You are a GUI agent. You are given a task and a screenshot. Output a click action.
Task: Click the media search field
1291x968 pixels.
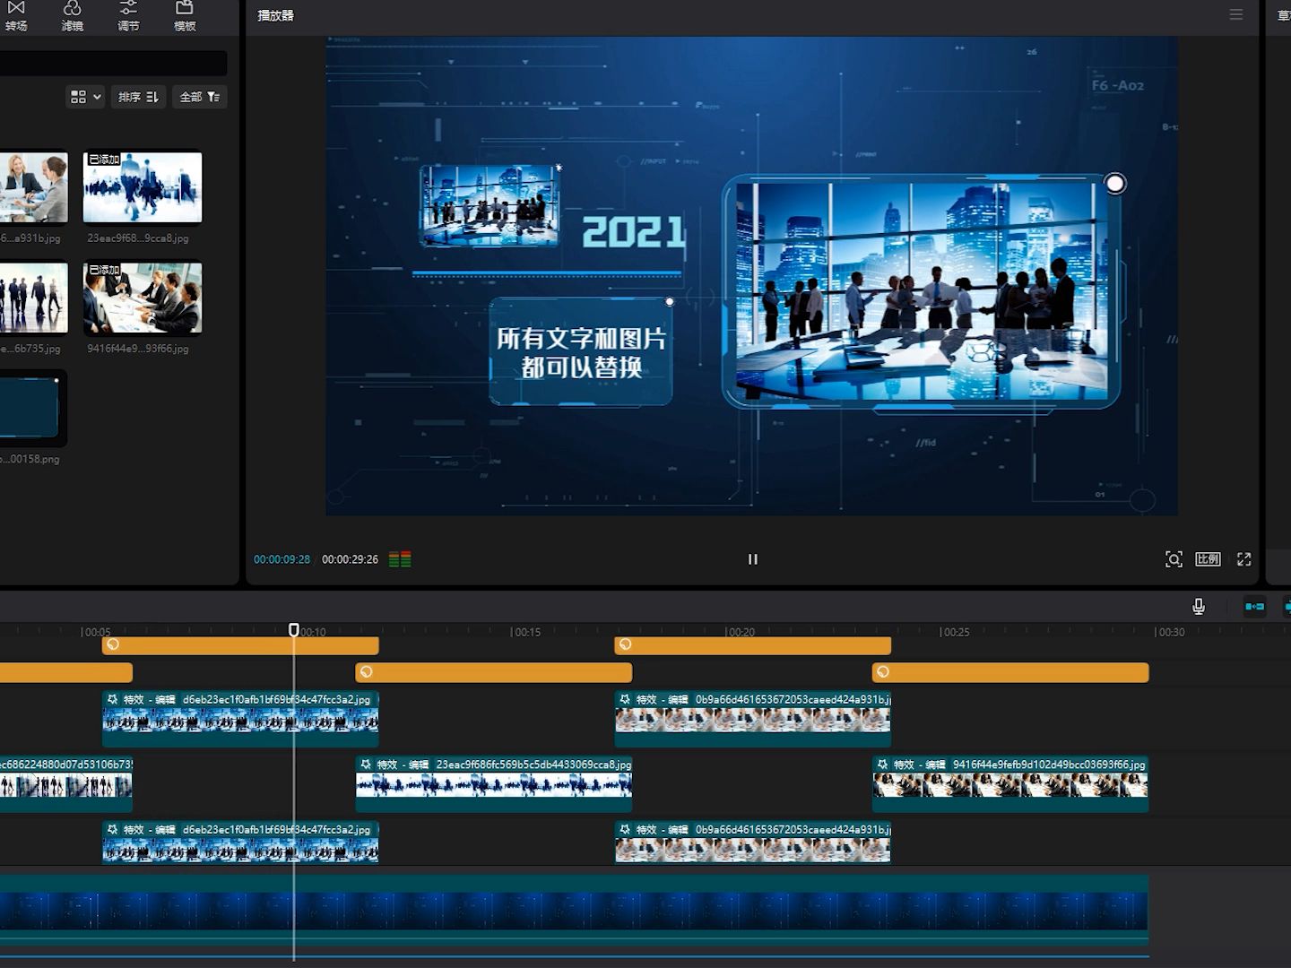tap(113, 63)
